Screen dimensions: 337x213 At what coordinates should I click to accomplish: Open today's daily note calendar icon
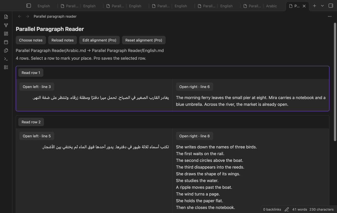click(x=6, y=42)
